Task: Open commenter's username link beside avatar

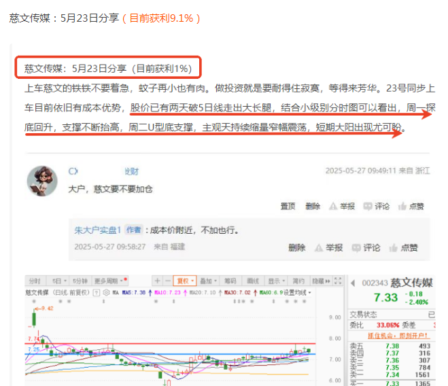Action: [x=103, y=171]
